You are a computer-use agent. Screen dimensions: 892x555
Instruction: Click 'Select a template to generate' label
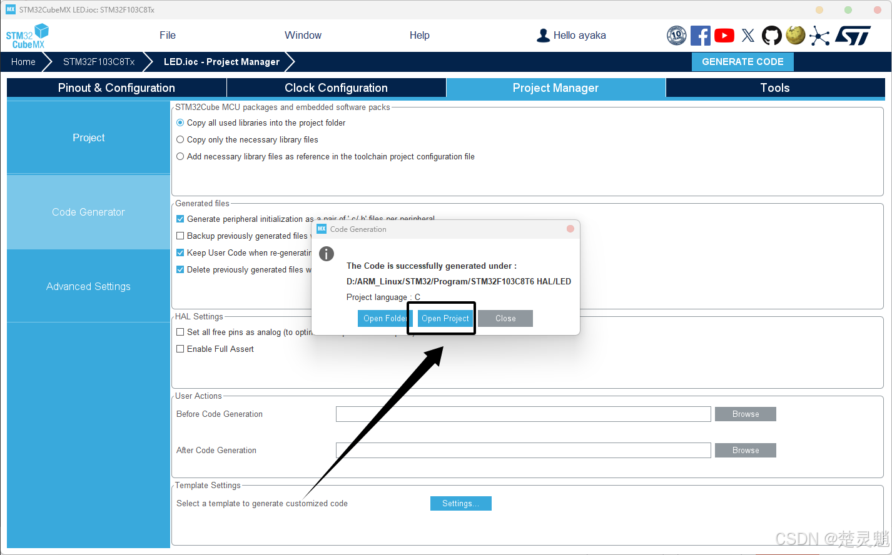point(261,504)
